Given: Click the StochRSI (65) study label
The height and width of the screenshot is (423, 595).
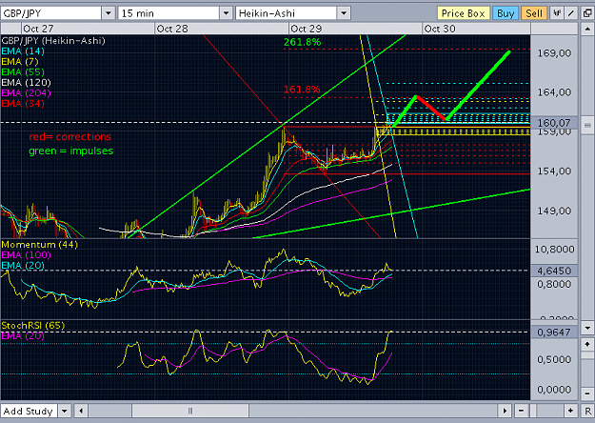Looking at the screenshot, I should point(33,326).
